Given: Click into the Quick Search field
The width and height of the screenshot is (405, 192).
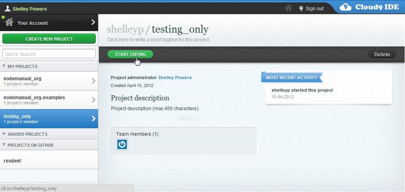Looking at the screenshot, I should pyautogui.click(x=49, y=54).
